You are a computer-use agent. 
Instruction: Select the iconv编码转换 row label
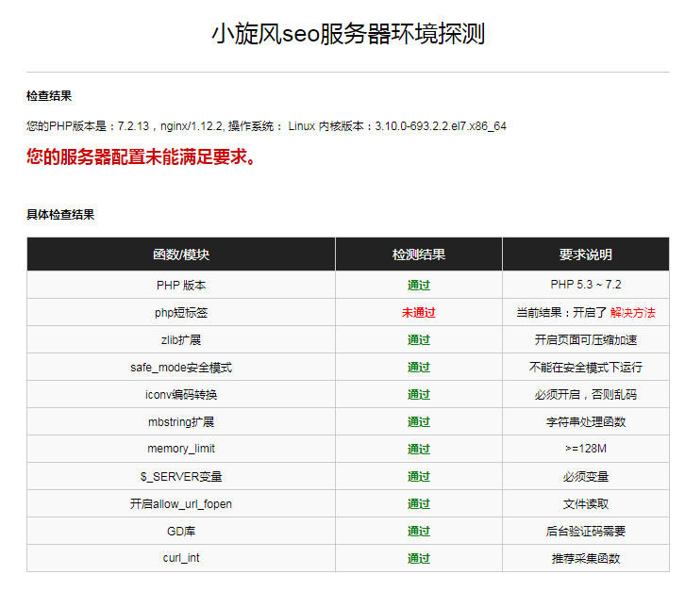click(x=181, y=395)
